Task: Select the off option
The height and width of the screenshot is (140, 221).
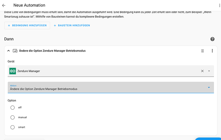Action: click(x=12, y=108)
